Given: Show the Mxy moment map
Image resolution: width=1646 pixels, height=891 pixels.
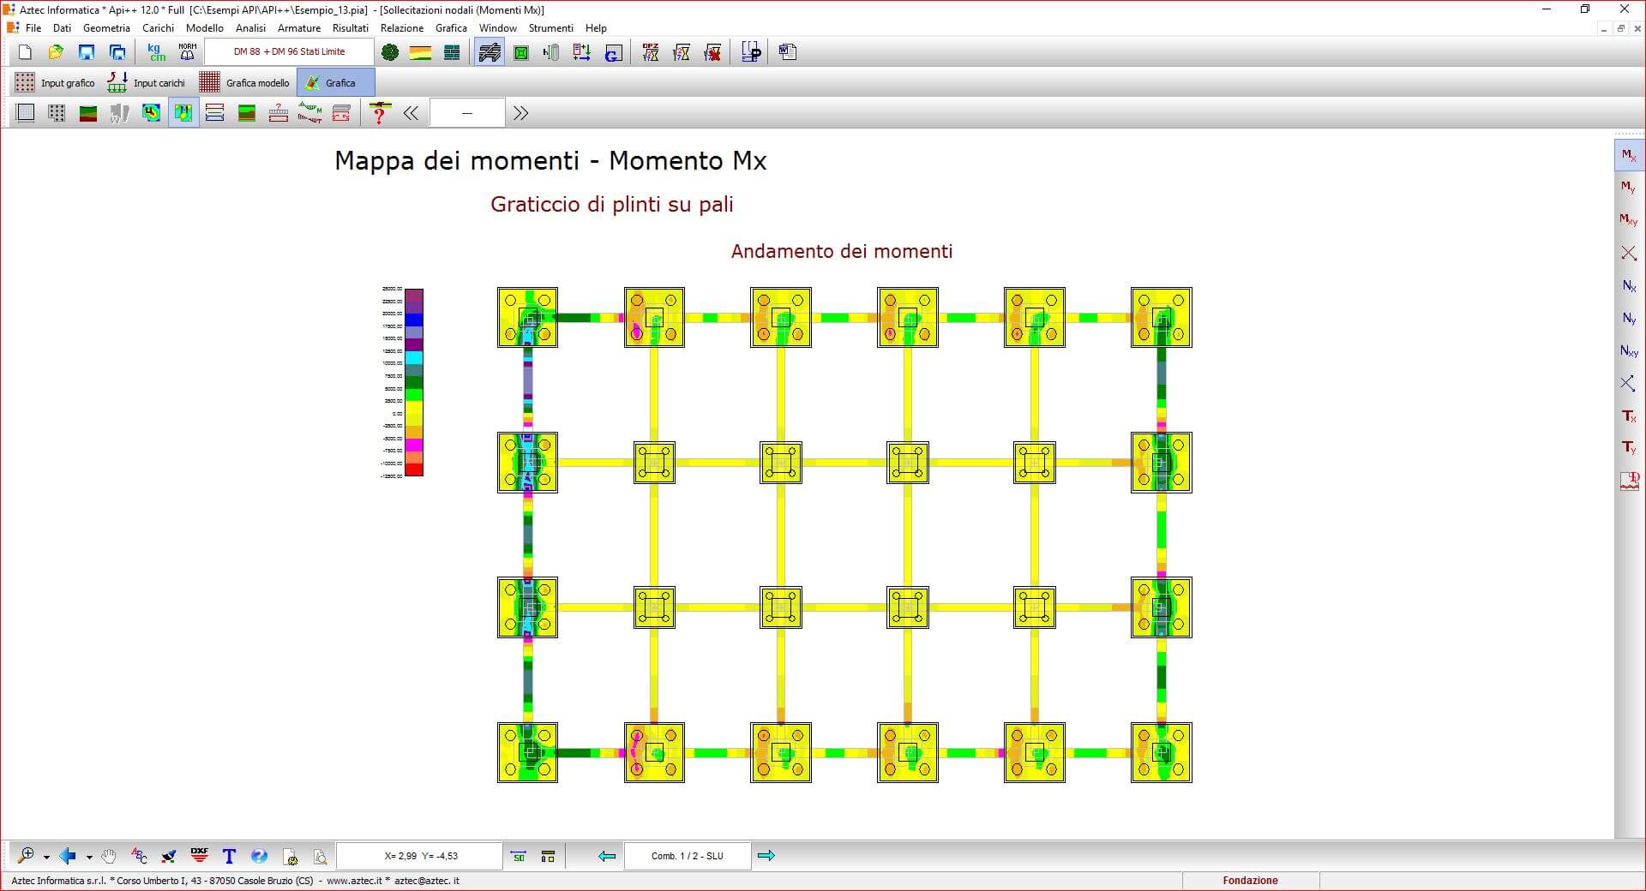Looking at the screenshot, I should pyautogui.click(x=1628, y=220).
